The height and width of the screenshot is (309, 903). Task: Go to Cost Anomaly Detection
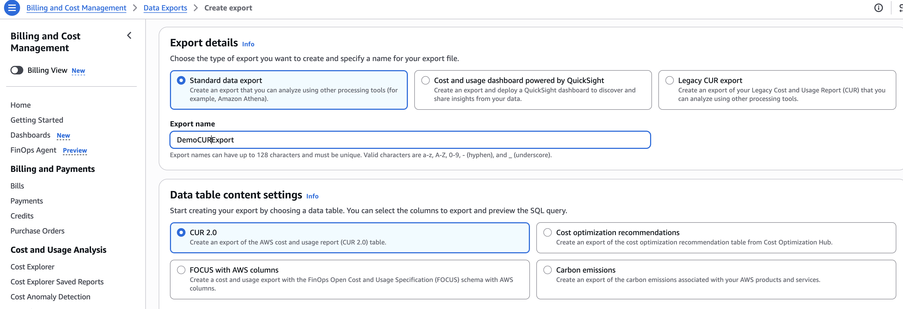click(x=51, y=297)
